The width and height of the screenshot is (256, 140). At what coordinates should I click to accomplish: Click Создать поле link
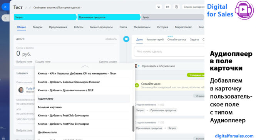43,62
